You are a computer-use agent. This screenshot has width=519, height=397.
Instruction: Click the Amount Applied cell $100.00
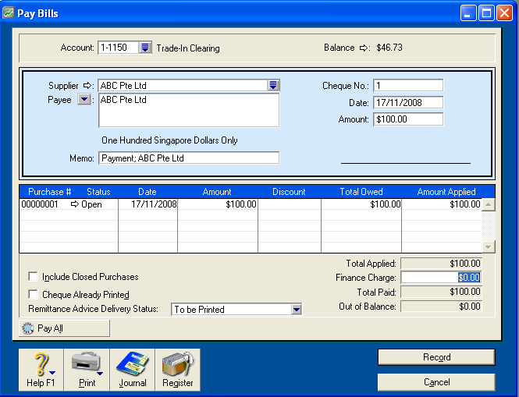coord(442,204)
